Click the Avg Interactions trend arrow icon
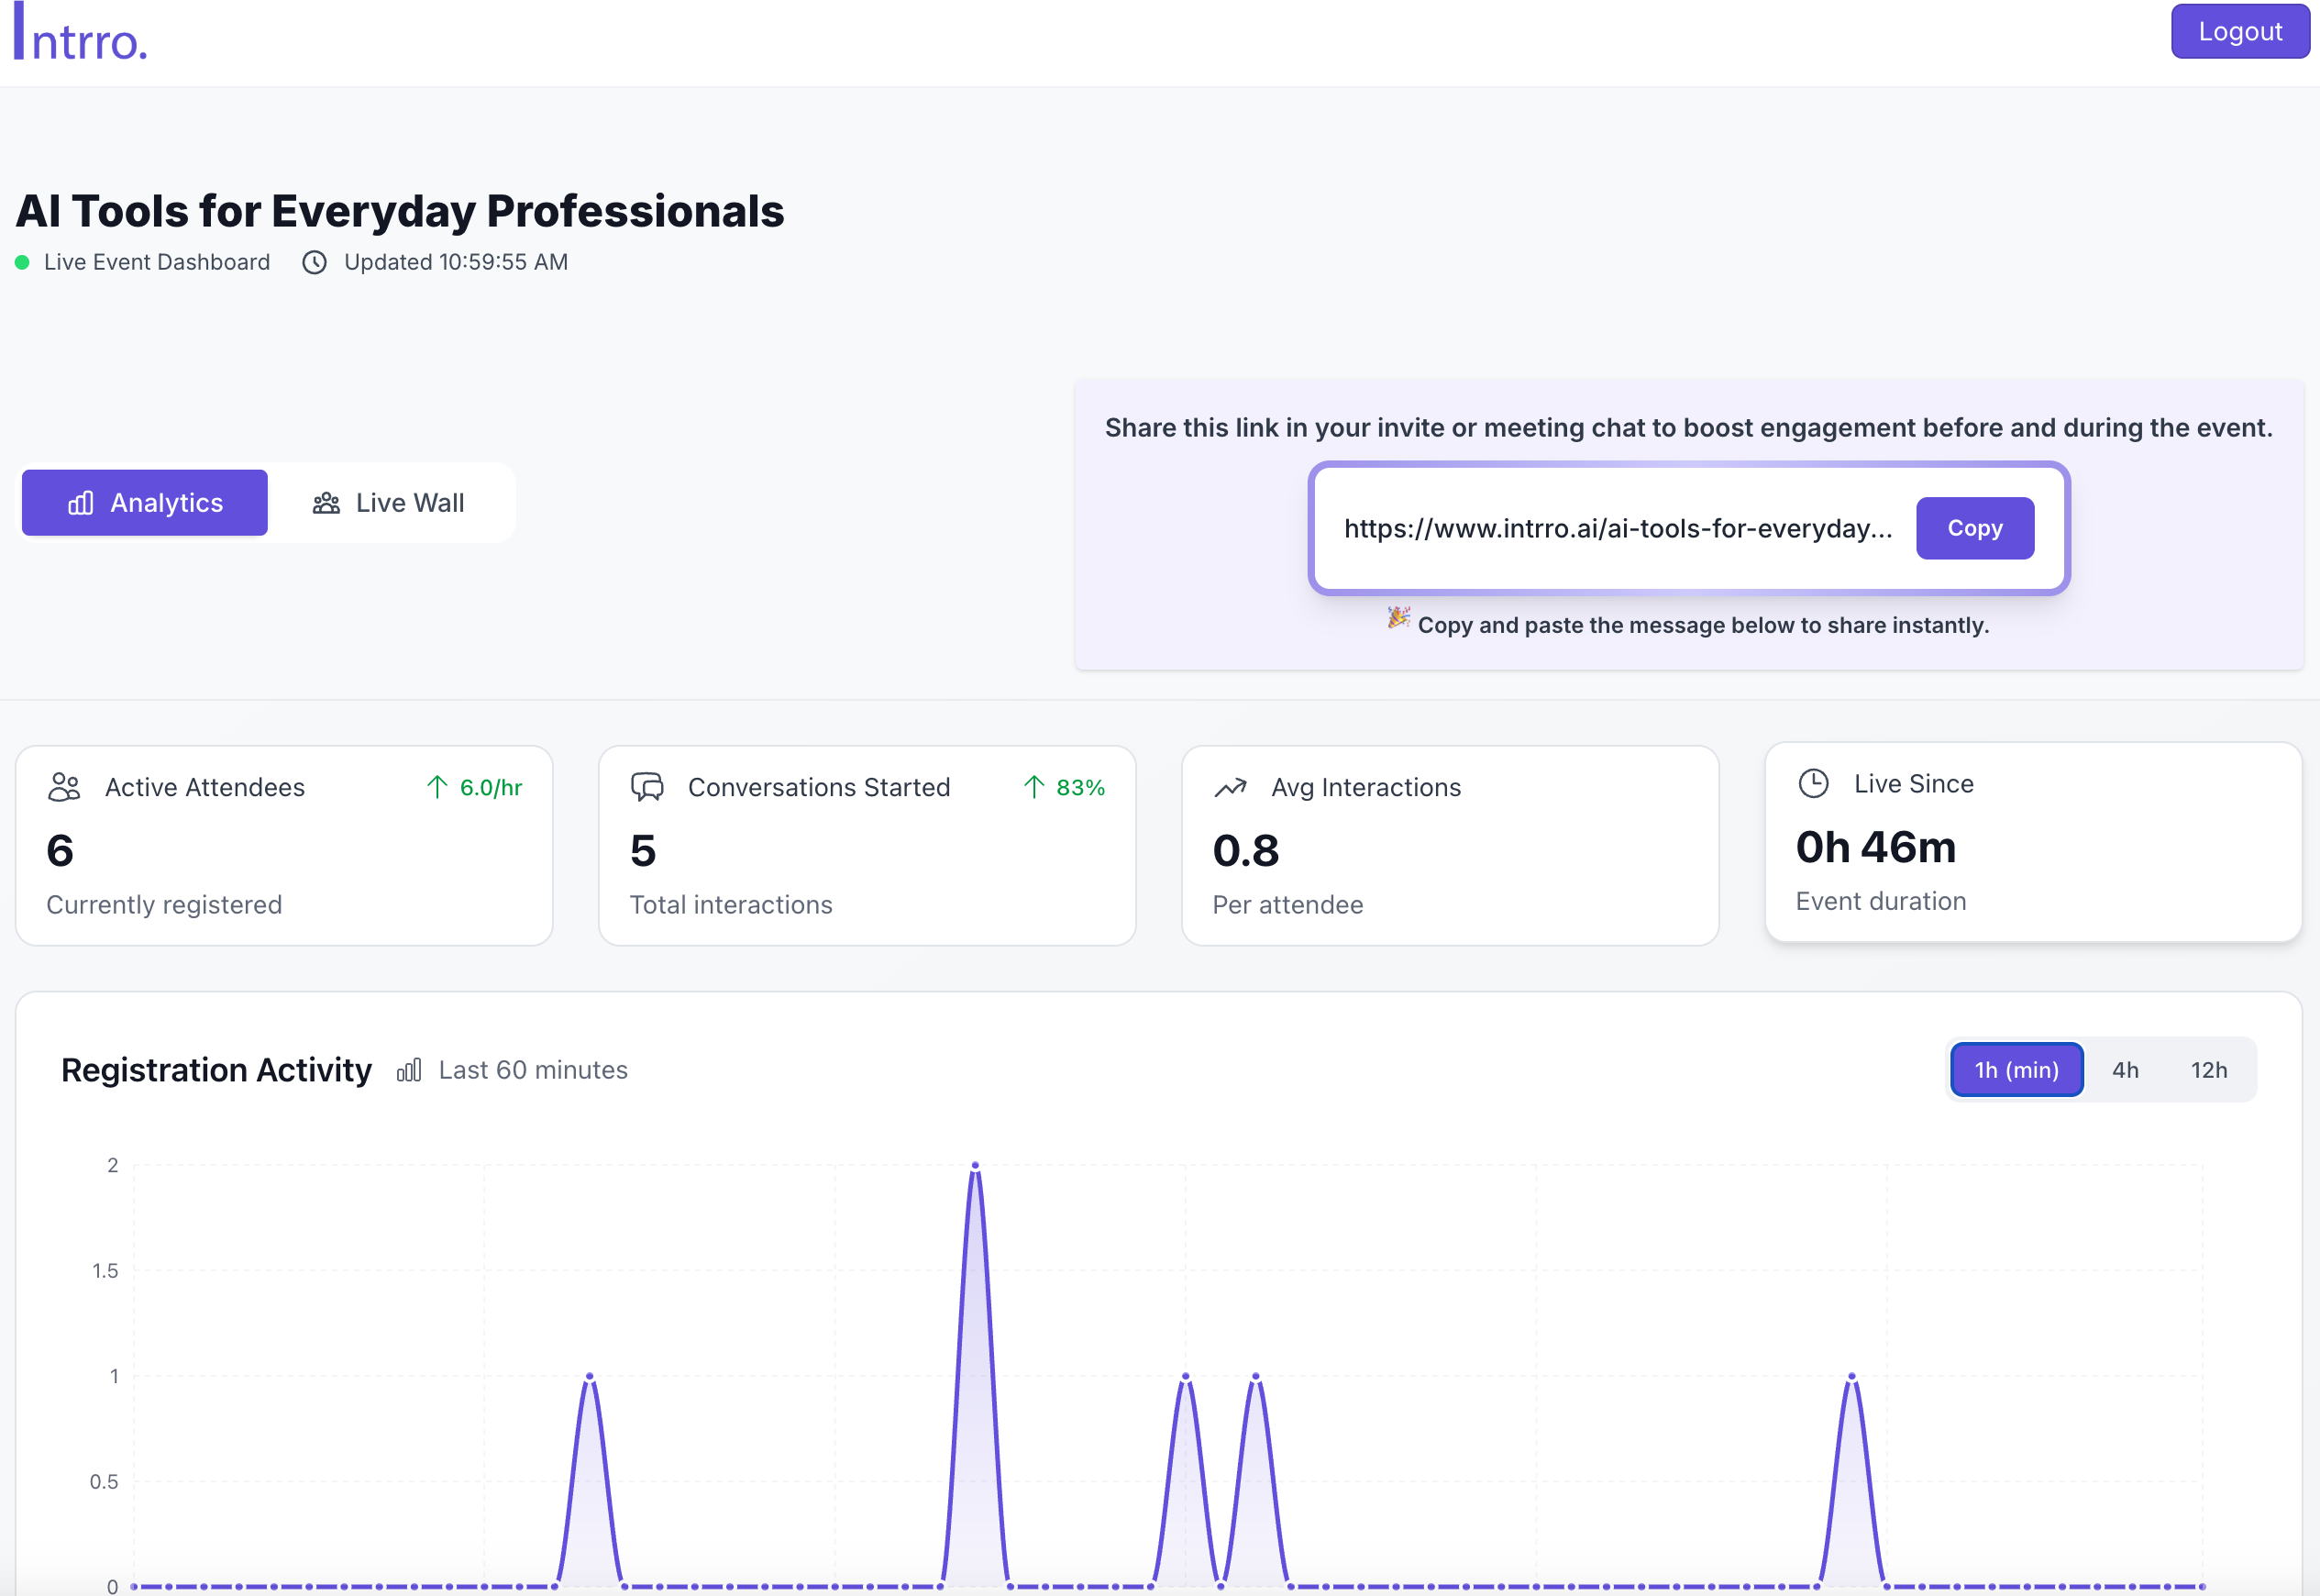The image size is (2320, 1596). coord(1231,788)
